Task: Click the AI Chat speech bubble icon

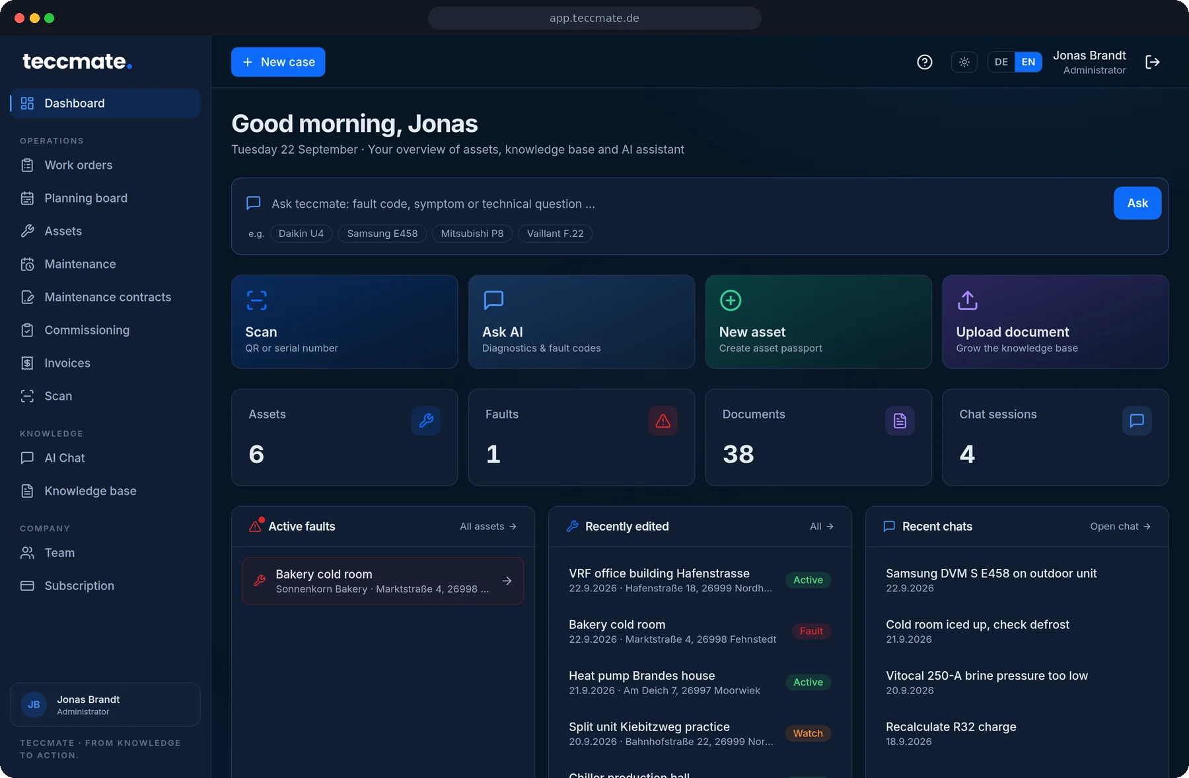Action: coord(27,458)
